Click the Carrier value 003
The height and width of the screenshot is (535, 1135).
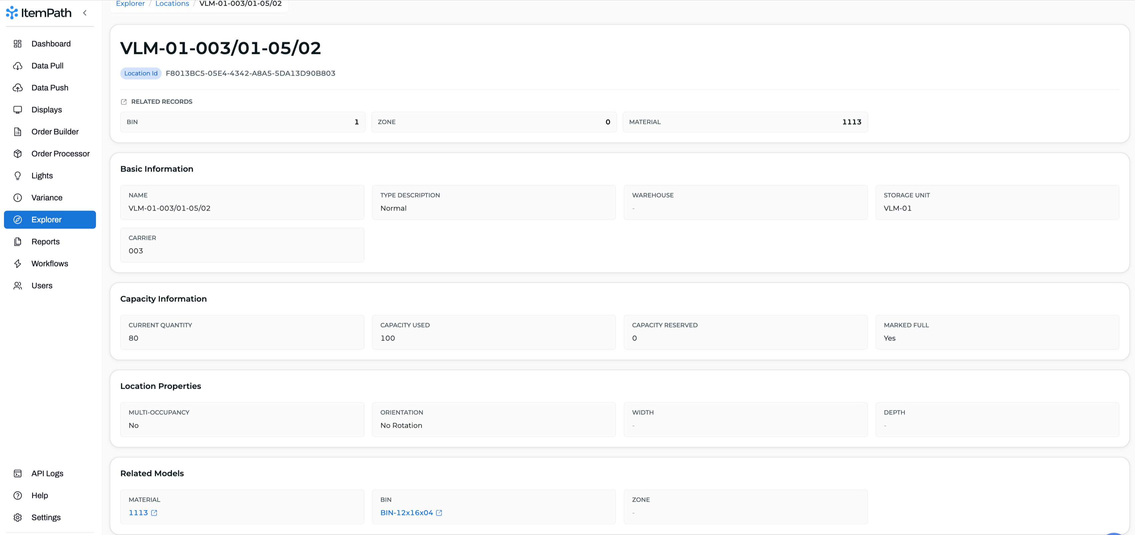click(136, 251)
